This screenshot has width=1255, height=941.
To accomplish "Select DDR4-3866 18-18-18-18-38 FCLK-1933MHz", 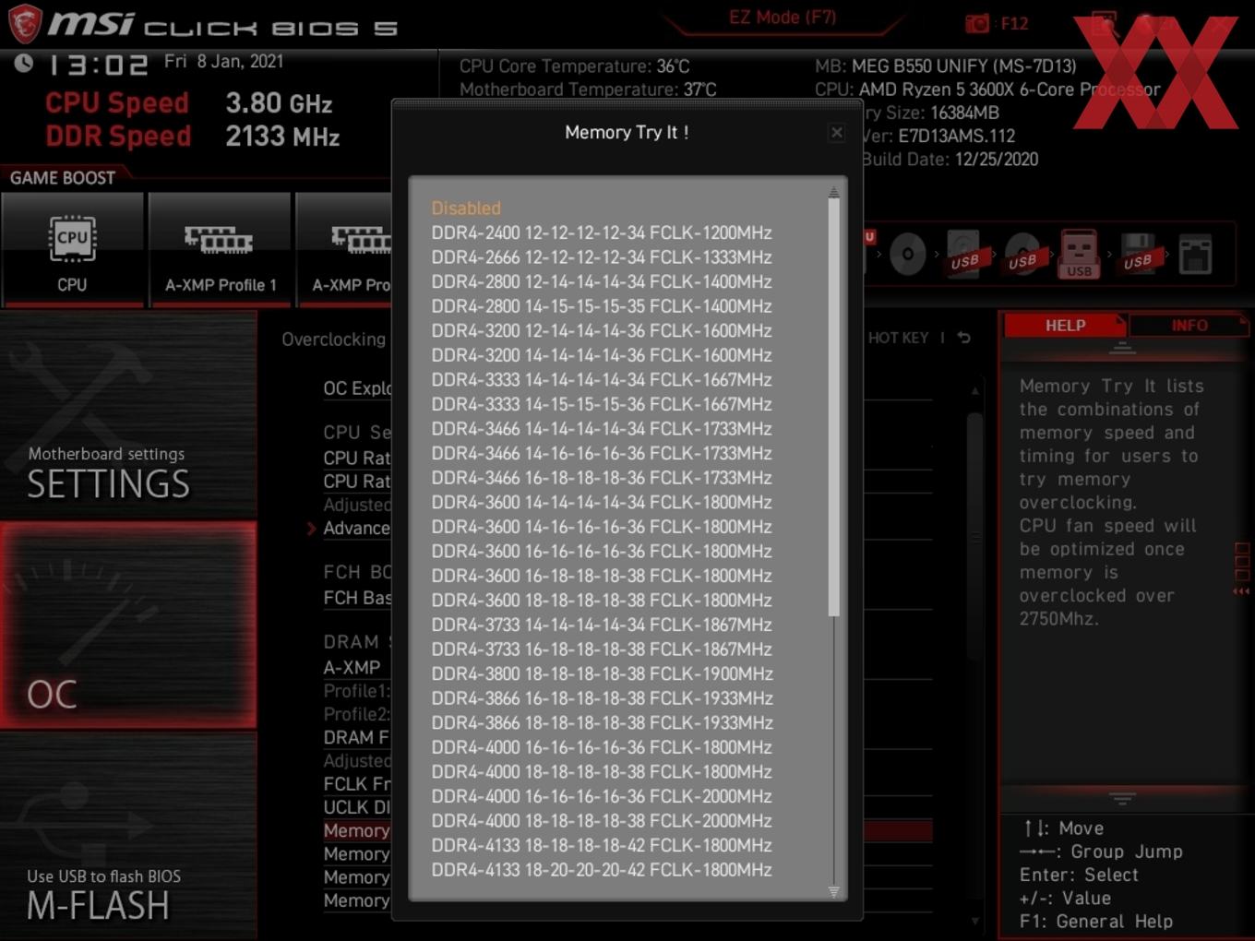I will 602,722.
